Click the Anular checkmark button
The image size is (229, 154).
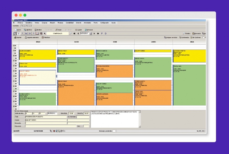(59, 30)
